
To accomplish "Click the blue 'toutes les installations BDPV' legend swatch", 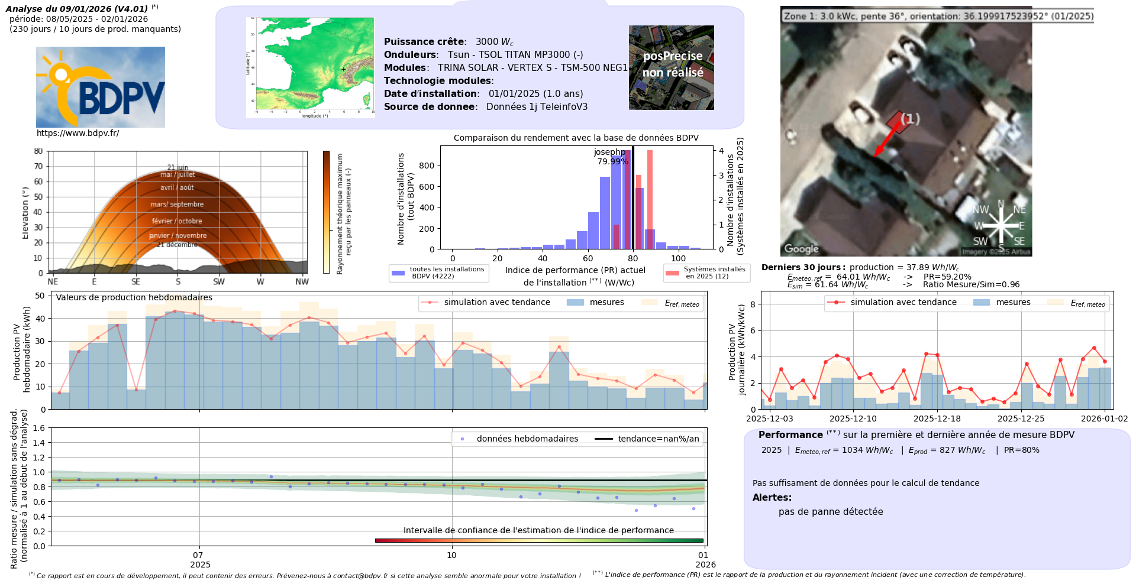I will [x=398, y=273].
